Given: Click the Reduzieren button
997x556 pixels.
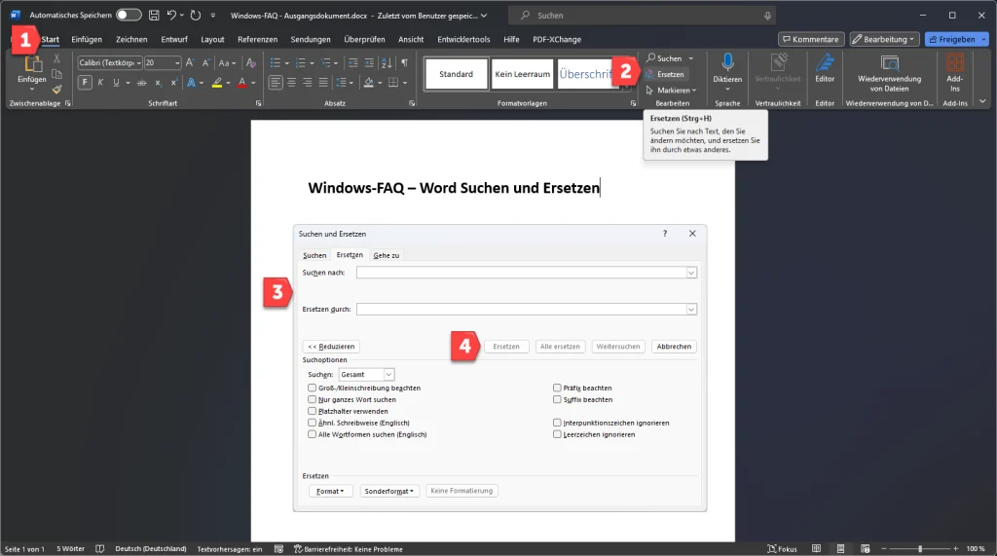Looking at the screenshot, I should (331, 347).
